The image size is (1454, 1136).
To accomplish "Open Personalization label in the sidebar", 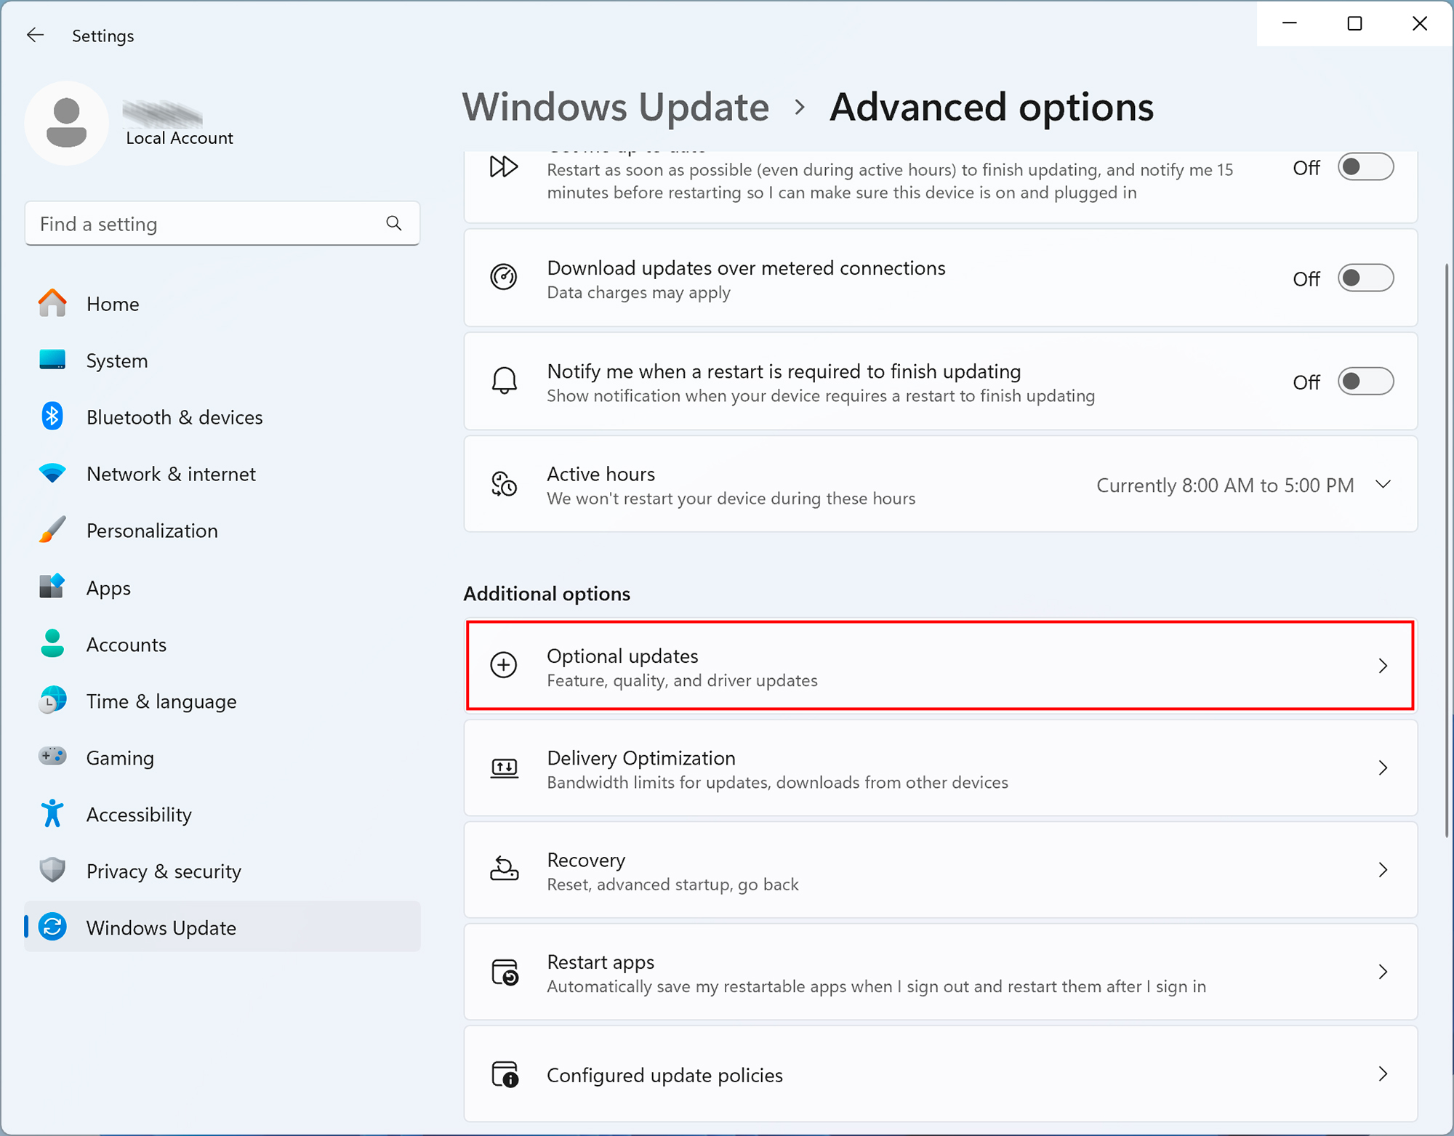I will (152, 531).
